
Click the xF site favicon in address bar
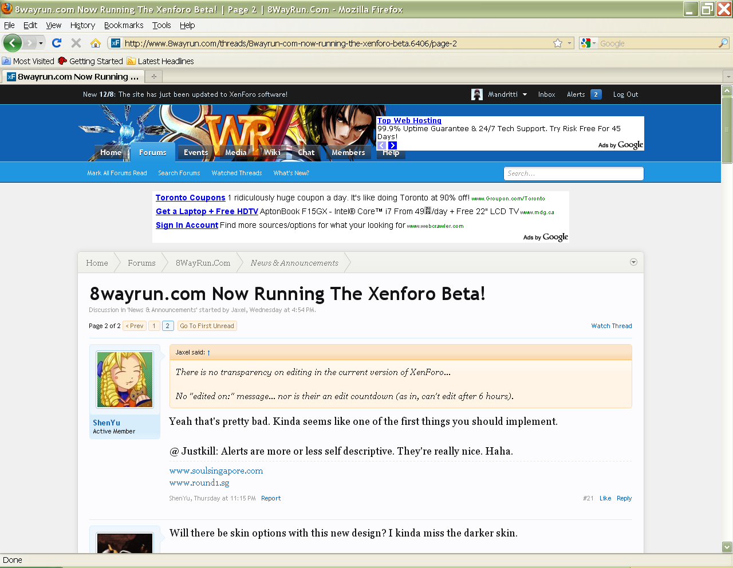(x=116, y=43)
